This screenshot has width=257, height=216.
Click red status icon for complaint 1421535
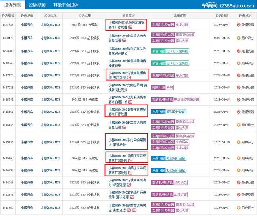(238, 25)
